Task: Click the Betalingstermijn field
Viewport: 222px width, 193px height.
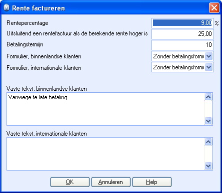Action: [182, 45]
